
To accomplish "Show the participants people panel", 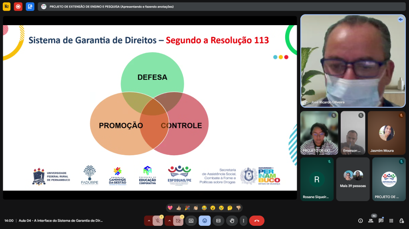I will (x=371, y=221).
